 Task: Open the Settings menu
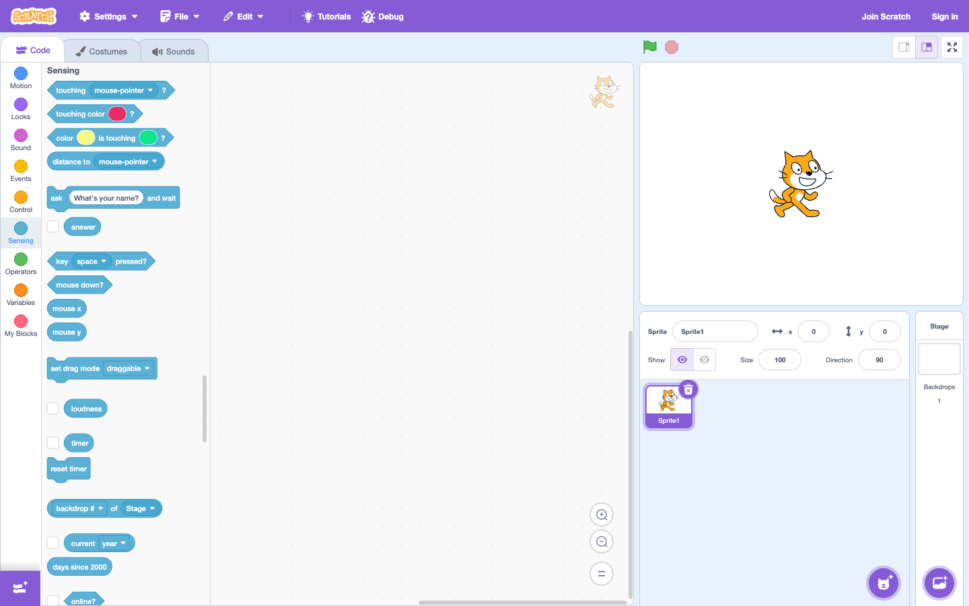point(108,16)
